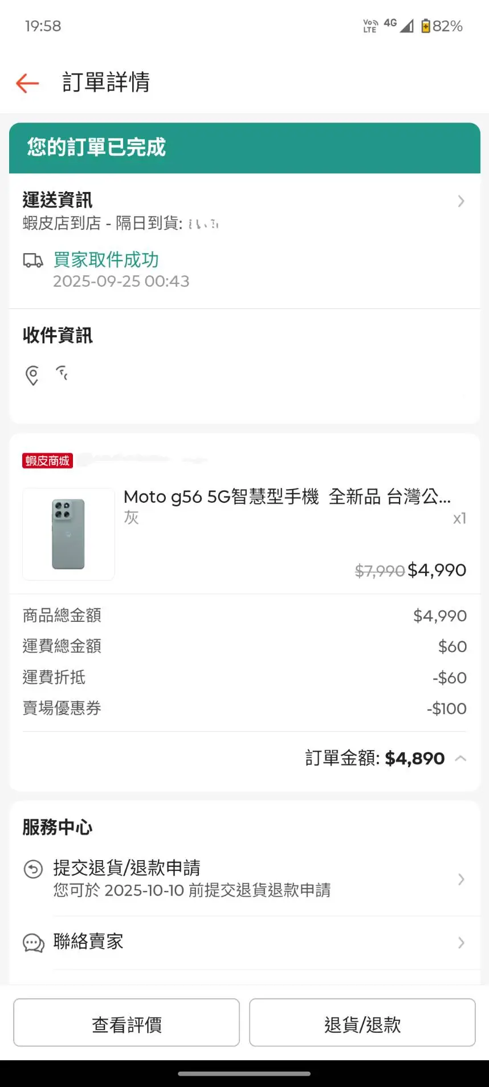Tap the 4G signal strength icon

[406, 26]
